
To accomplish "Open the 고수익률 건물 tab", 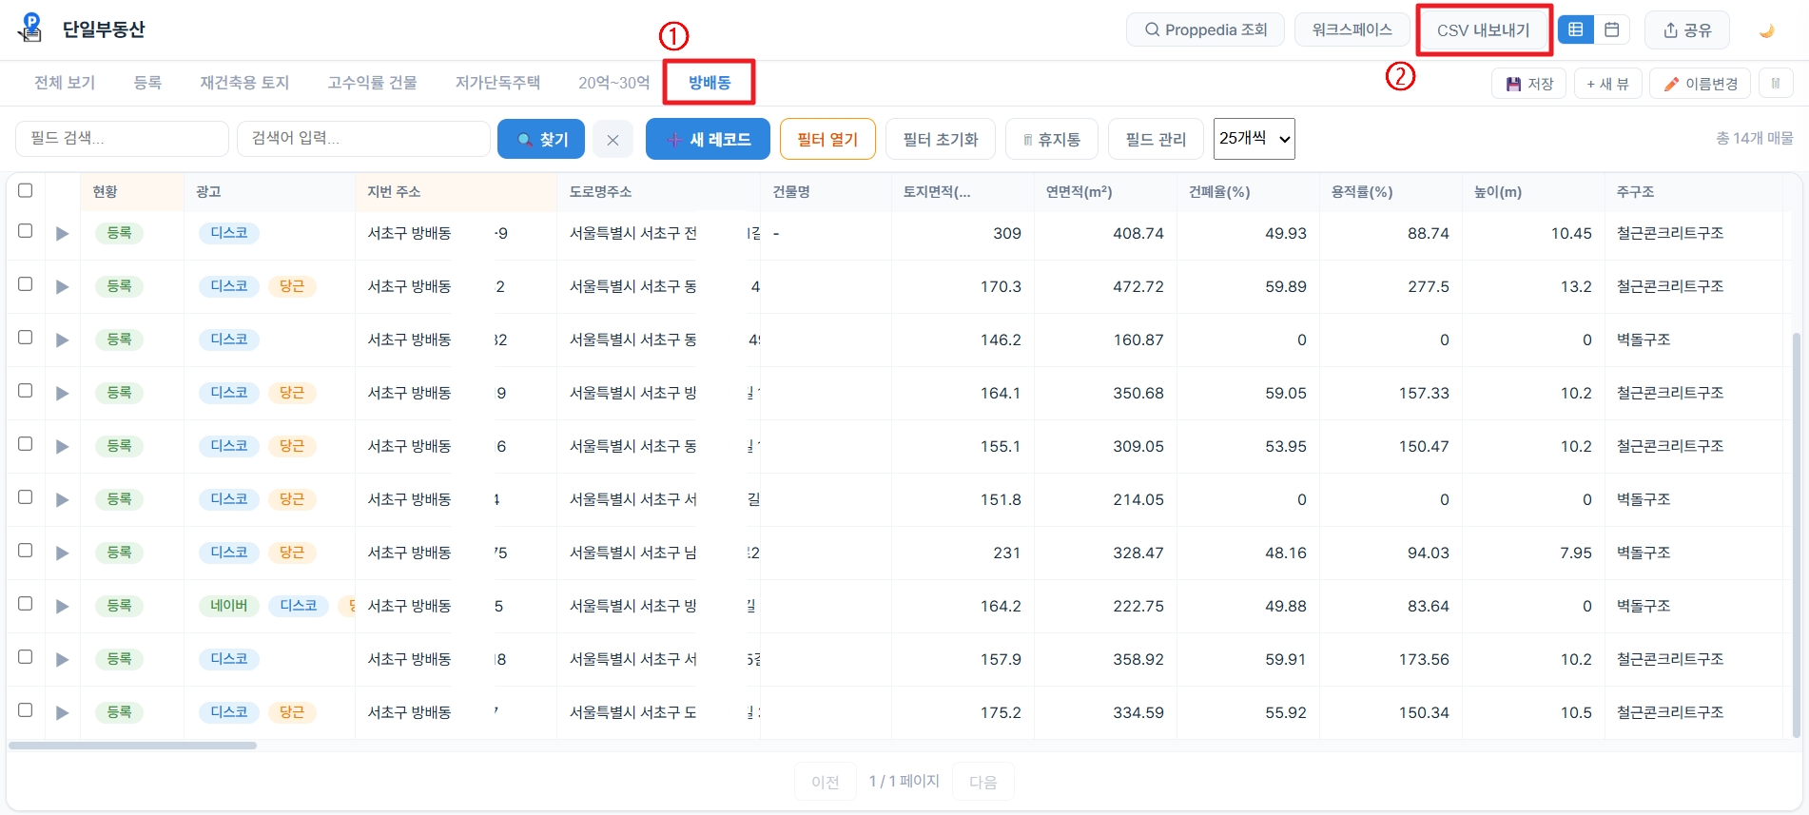I will (372, 83).
